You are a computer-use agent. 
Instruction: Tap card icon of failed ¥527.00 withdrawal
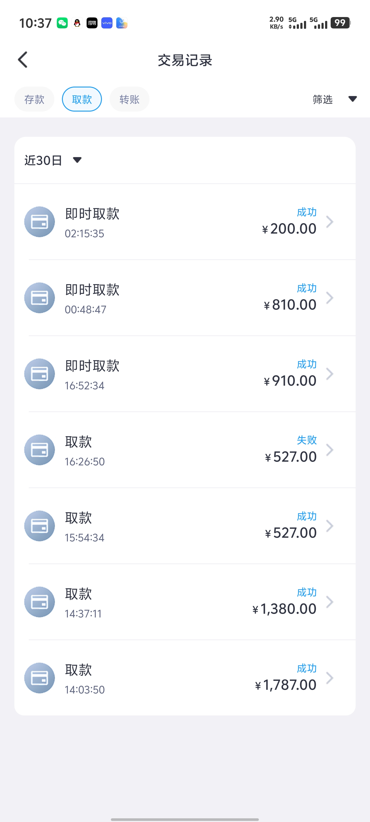tap(40, 450)
